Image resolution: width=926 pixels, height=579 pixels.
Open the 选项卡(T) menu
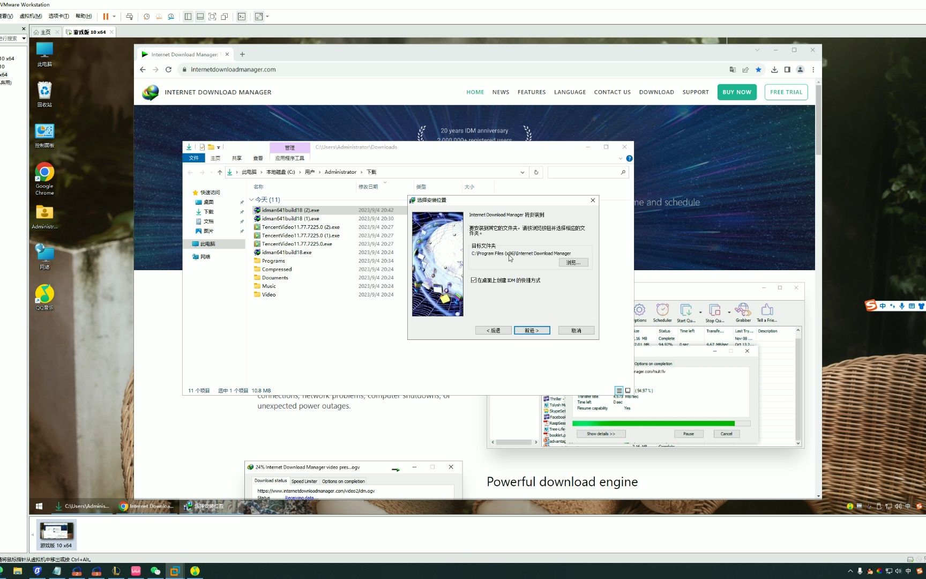[58, 16]
